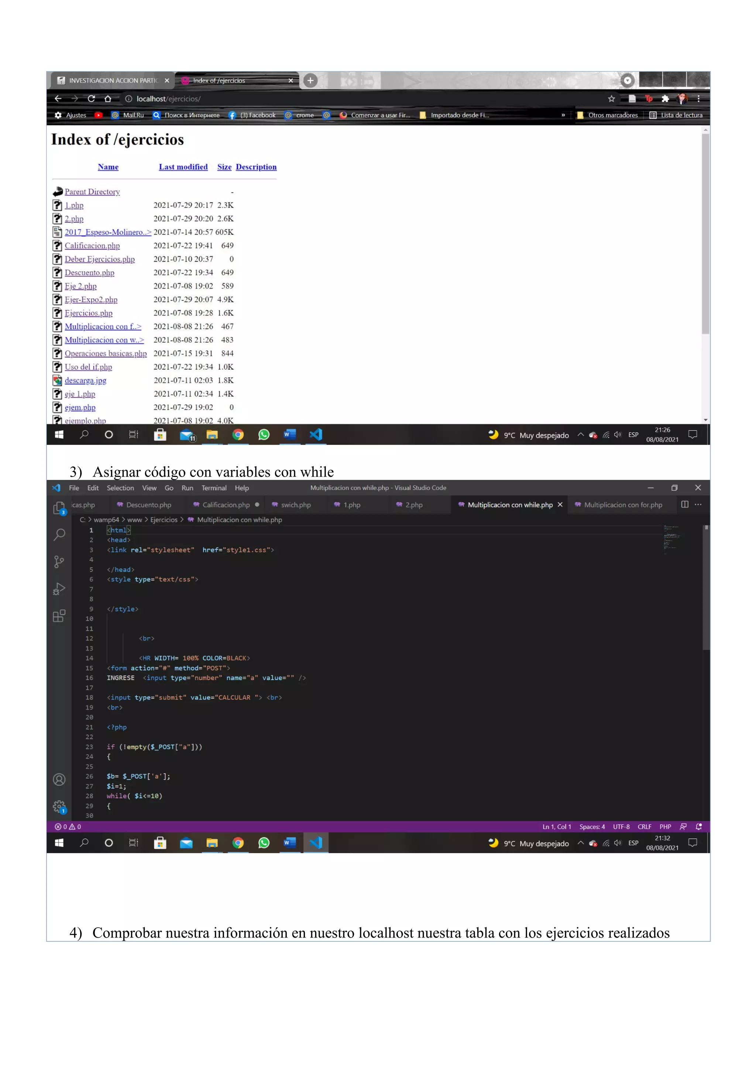Click the split editor icon
756x1069 pixels.
[x=684, y=504]
